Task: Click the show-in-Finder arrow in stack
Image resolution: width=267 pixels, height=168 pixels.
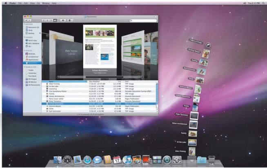Action: [208, 45]
